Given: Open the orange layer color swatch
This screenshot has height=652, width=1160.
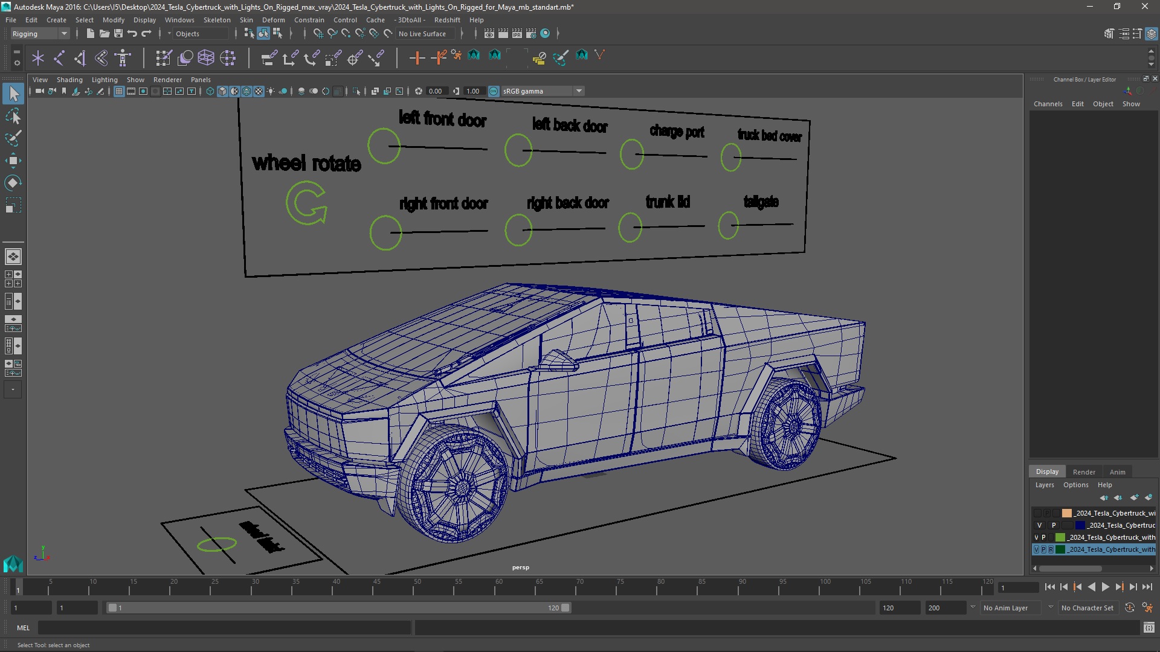Looking at the screenshot, I should 1067,513.
